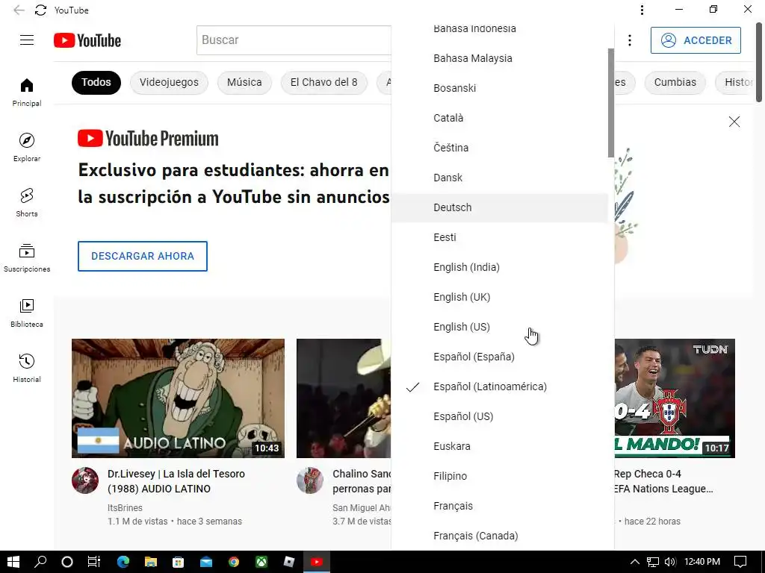The width and height of the screenshot is (765, 573).
Task: Open Historial in sidebar
Action: [27, 368]
